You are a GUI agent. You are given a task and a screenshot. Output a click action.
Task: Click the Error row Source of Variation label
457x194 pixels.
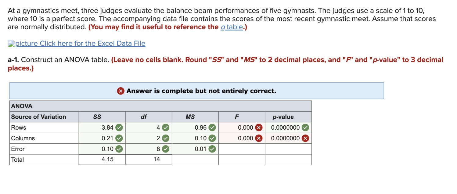pos(17,149)
